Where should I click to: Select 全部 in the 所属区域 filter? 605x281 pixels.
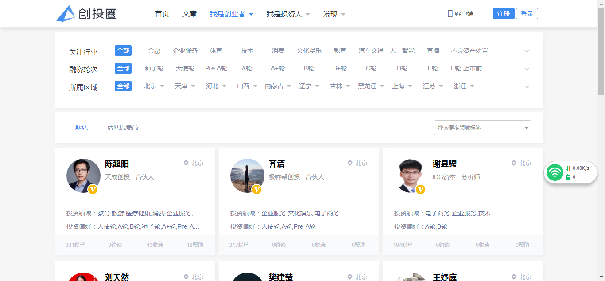coord(123,86)
